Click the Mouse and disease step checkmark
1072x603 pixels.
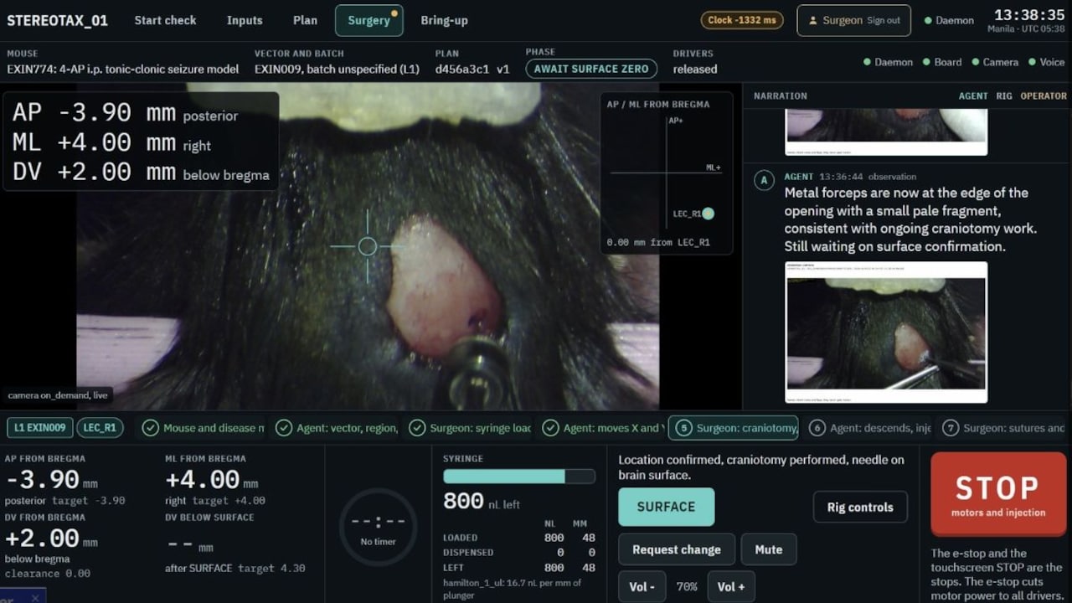[150, 428]
